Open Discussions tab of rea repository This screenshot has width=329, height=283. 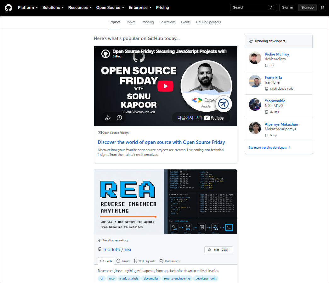[x=169, y=261]
